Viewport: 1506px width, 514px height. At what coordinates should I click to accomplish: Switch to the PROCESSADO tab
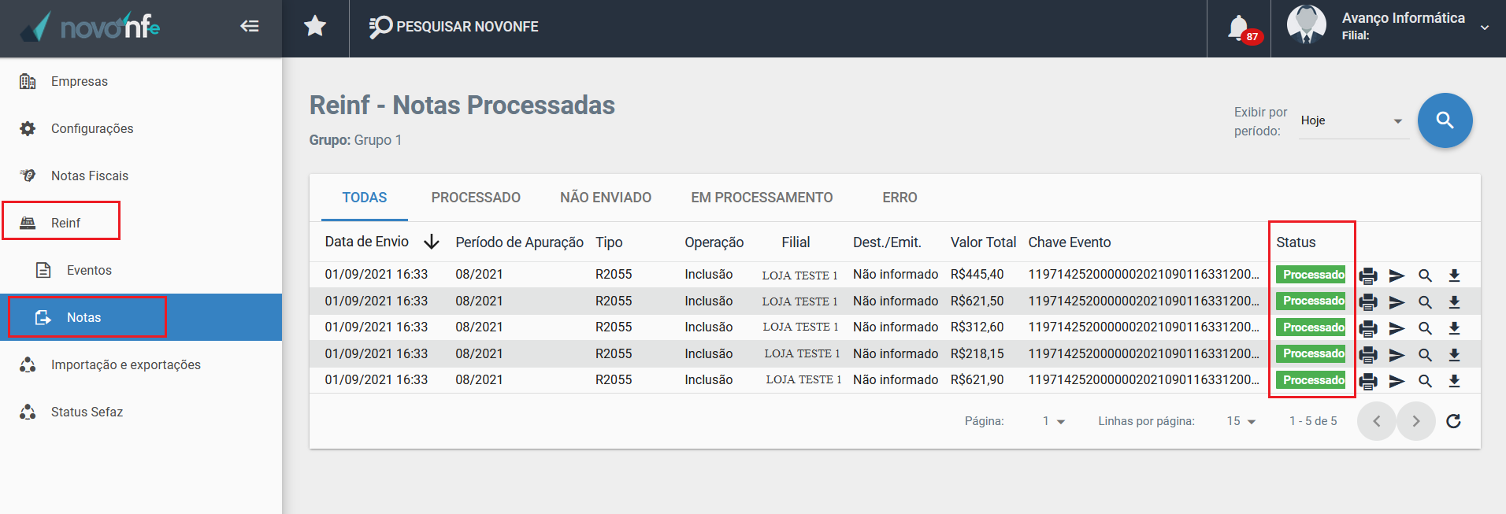(476, 198)
